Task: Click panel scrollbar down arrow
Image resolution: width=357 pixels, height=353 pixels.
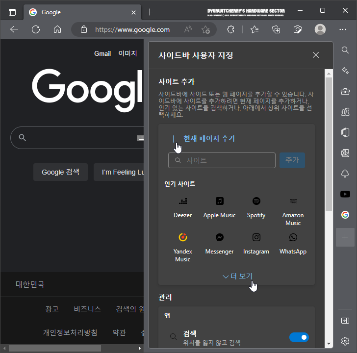Action: (329, 344)
